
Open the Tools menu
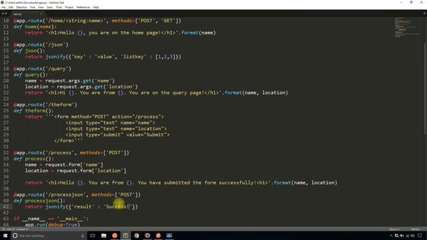pos(59,7)
